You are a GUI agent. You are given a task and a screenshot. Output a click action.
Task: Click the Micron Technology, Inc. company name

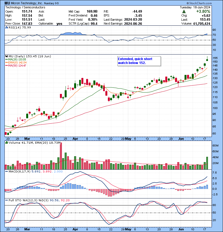click(x=27, y=3)
